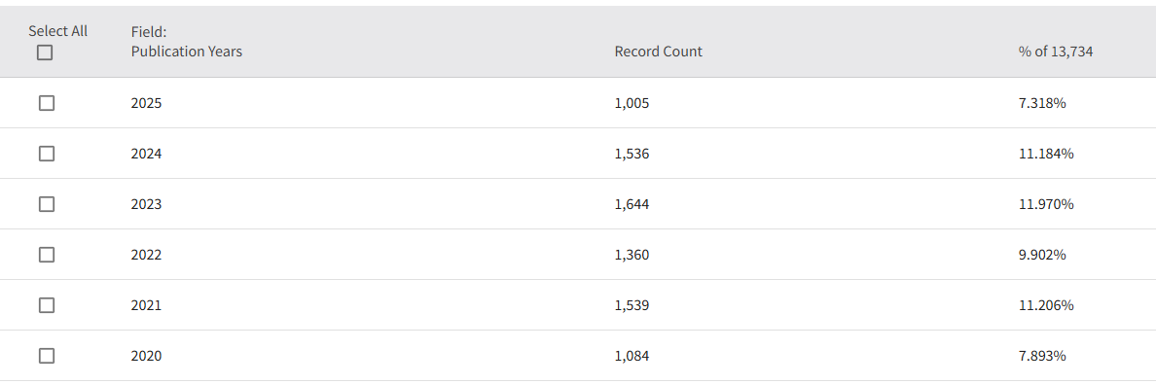Image resolution: width=1156 pixels, height=384 pixels.
Task: Enable the checkbox next to 2023
Action: pos(47,204)
